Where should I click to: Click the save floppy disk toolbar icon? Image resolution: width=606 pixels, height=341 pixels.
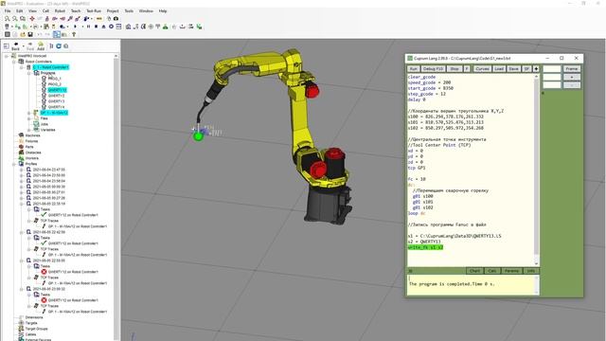click(30, 34)
